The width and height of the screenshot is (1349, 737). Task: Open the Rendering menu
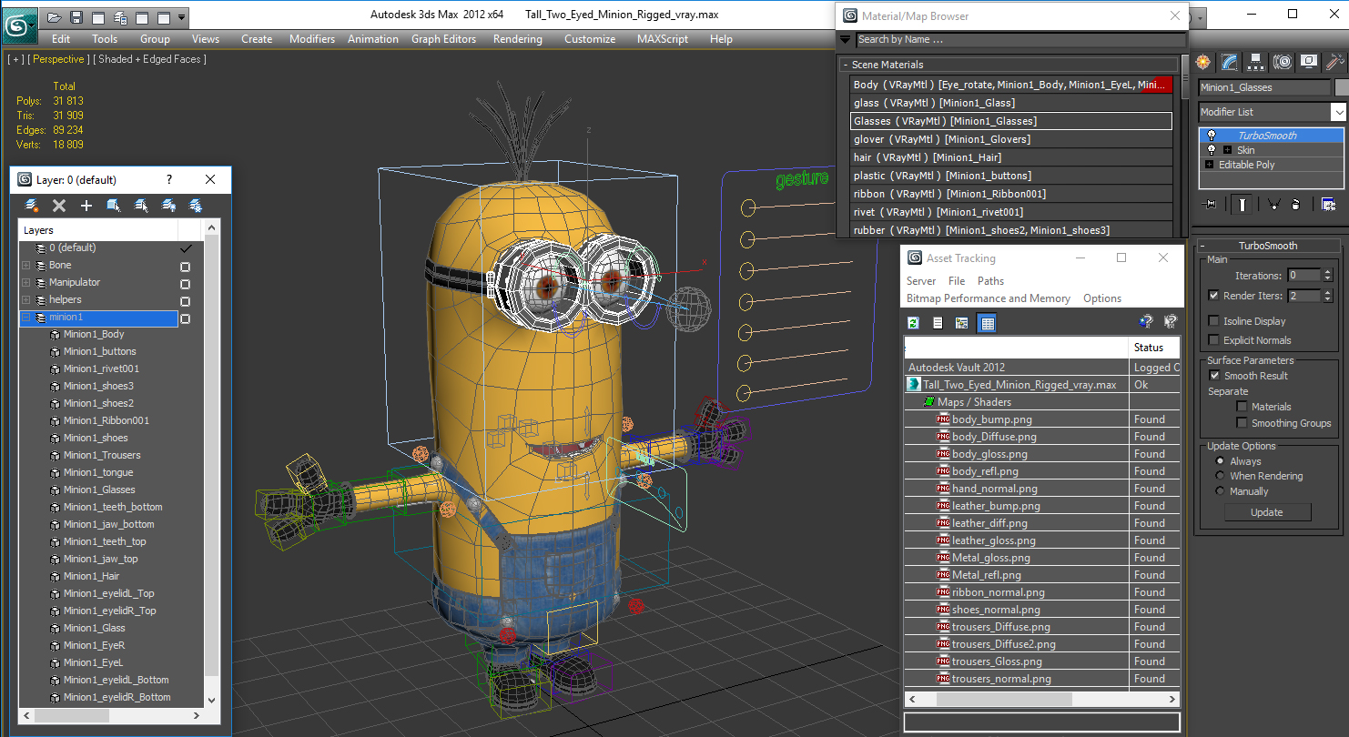point(517,39)
